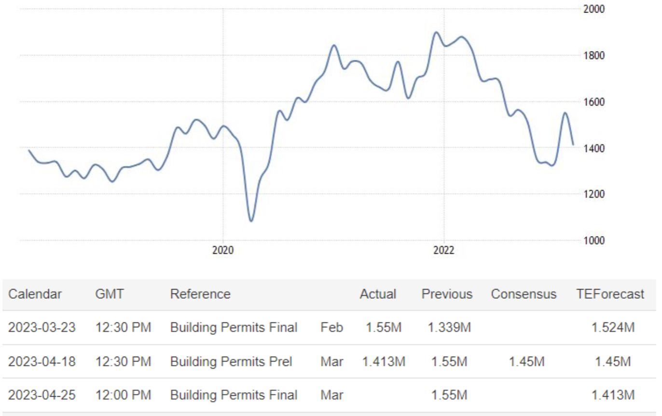Click the 1.339M previous value
Image resolution: width=662 pixels, height=416 pixels.
[x=449, y=328]
